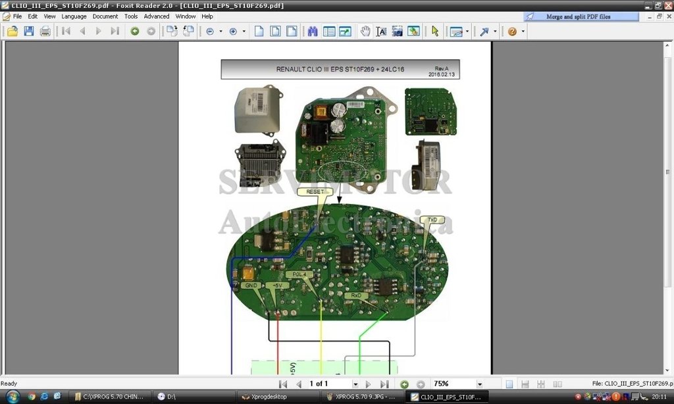Click green previous view button in status bar
The width and height of the screenshot is (674, 404).
(x=405, y=384)
